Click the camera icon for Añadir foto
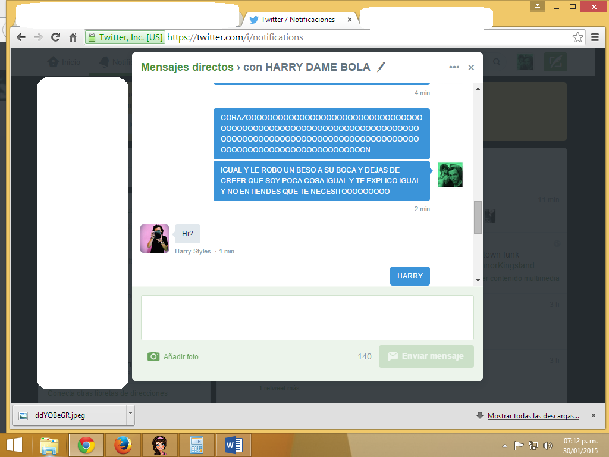Image resolution: width=609 pixels, height=457 pixels. click(153, 356)
